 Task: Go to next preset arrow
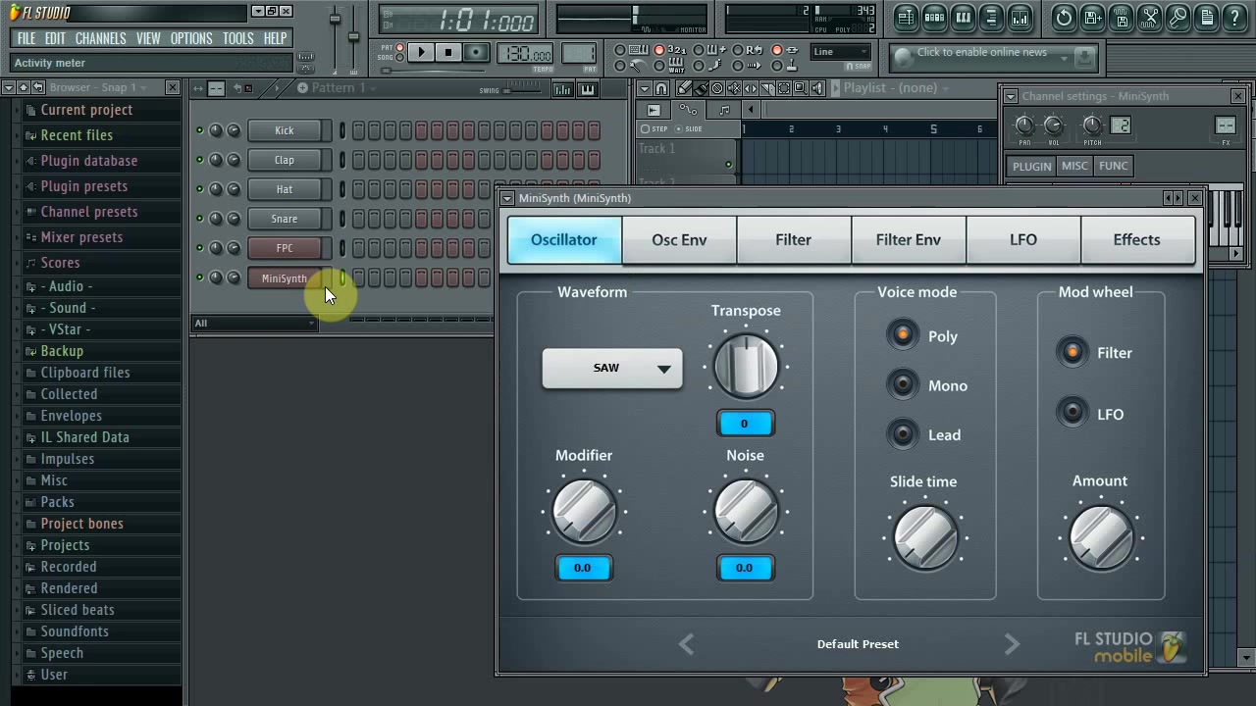1012,644
